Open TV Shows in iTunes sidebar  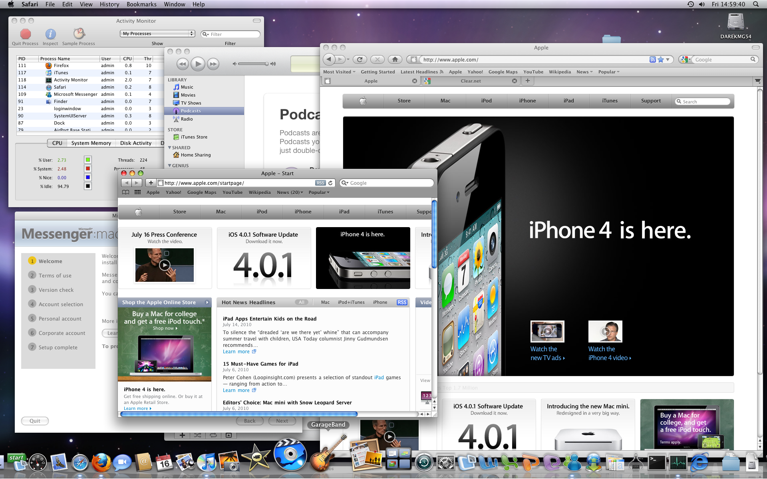(191, 103)
